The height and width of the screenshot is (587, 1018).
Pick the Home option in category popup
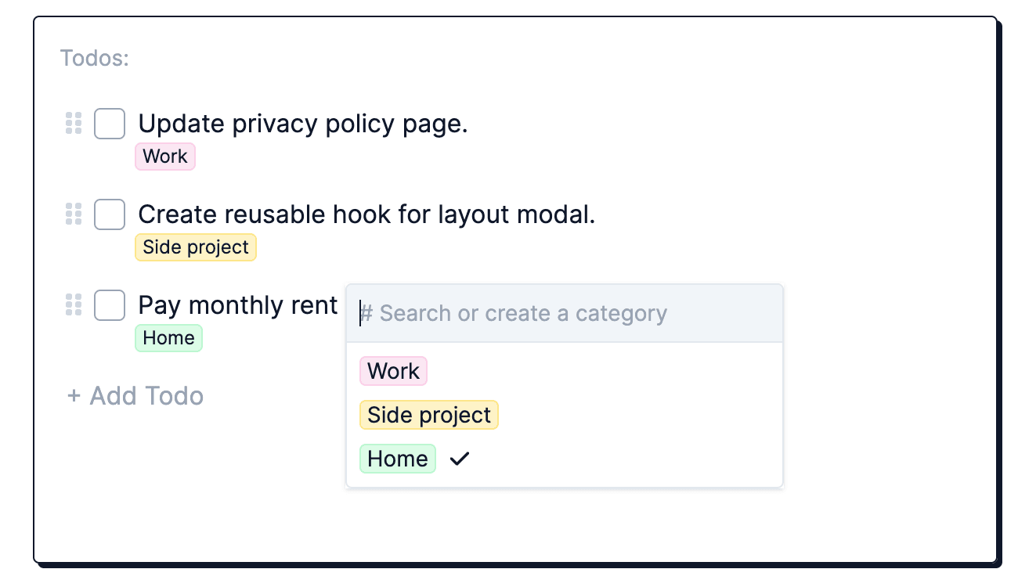[398, 459]
